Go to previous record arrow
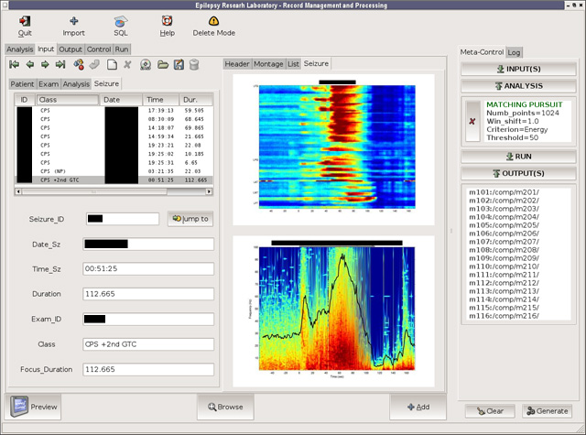This screenshot has width=586, height=435. pos(30,65)
